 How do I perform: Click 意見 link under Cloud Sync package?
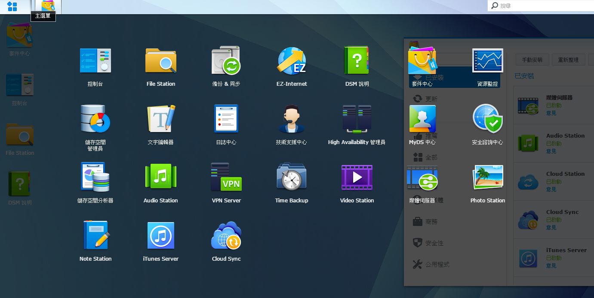click(551, 228)
